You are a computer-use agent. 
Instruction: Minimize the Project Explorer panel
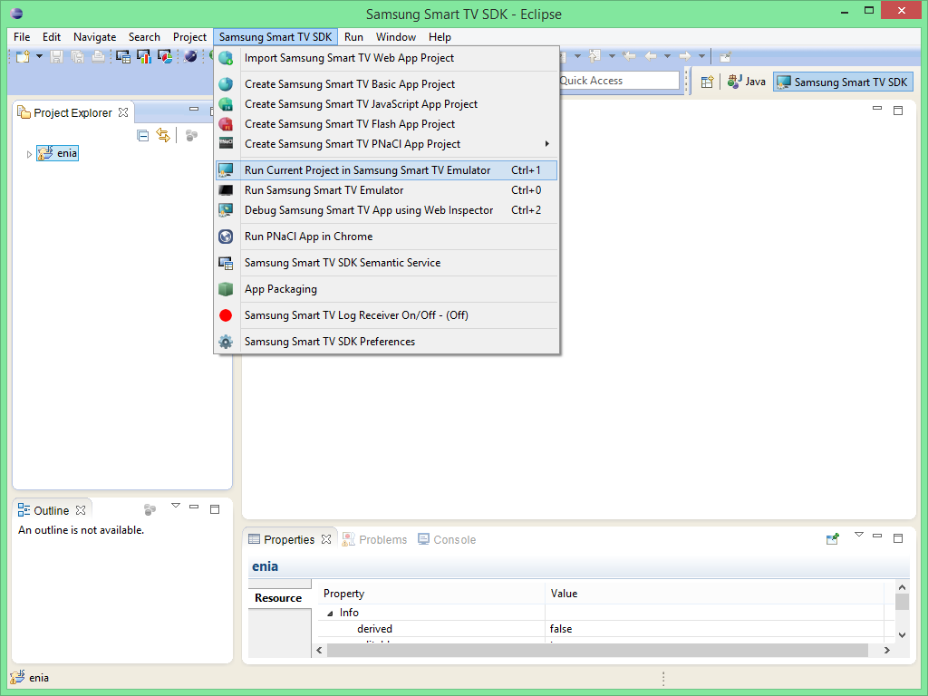click(194, 109)
